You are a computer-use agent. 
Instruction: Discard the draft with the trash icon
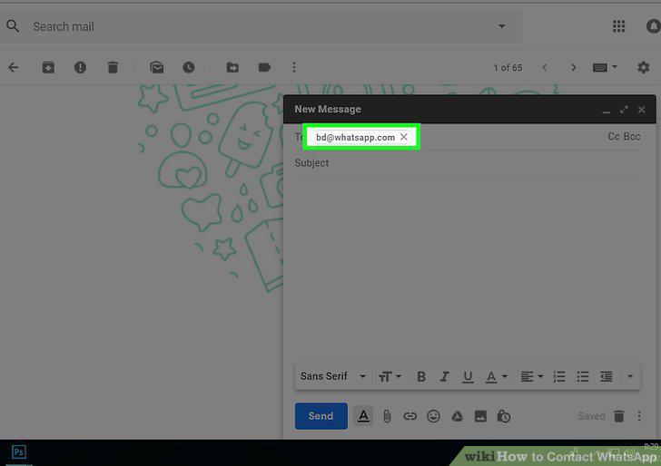pos(618,416)
